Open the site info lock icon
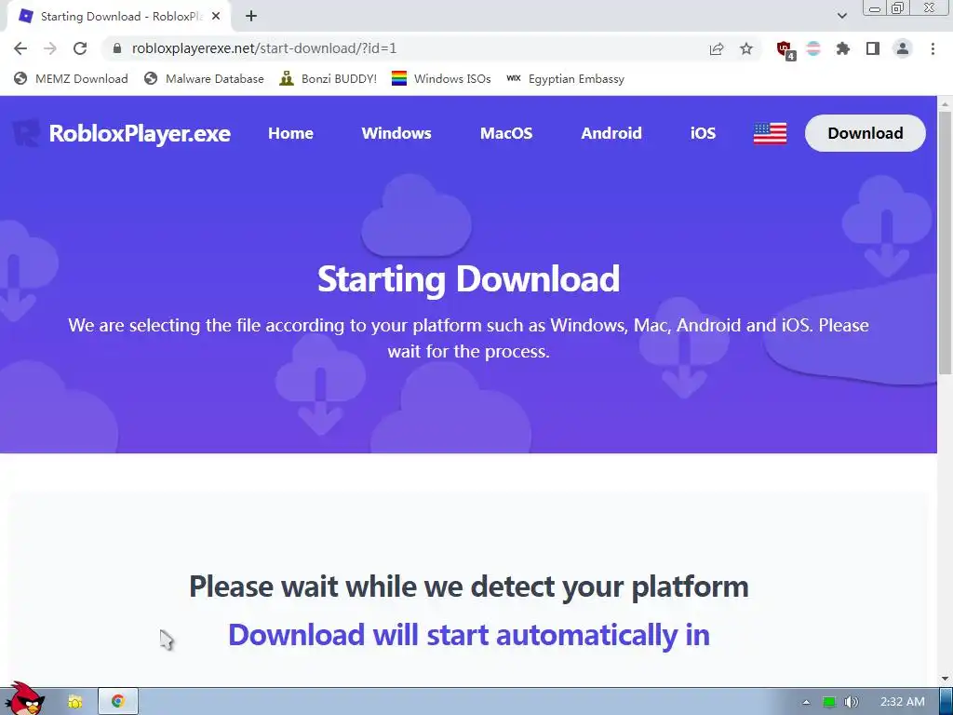The width and height of the screenshot is (953, 715). pyautogui.click(x=117, y=48)
